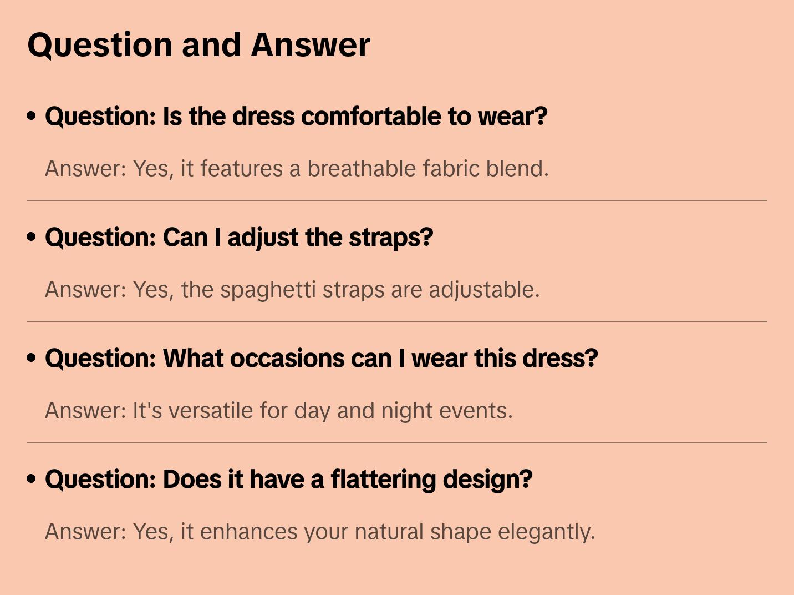Click the natural shape elegantly answer
Viewport: 794px width, 595px height.
pos(320,532)
